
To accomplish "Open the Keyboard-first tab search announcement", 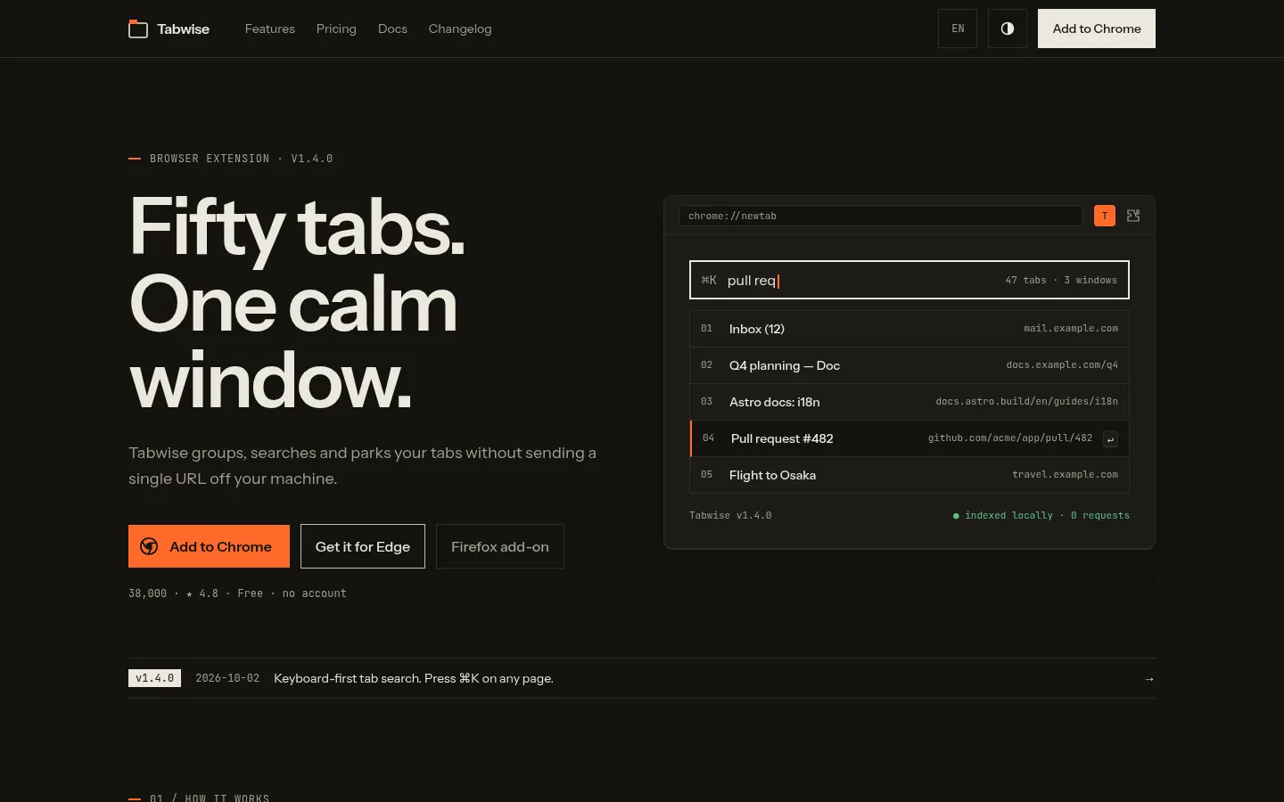I will click(414, 678).
